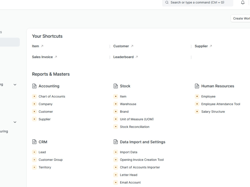
Task: Click the dot icon before Import Data
Action: click(115, 152)
